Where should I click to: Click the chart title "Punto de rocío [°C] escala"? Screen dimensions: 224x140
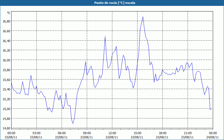[115, 3]
